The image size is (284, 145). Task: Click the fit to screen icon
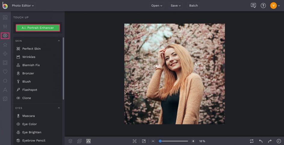click(x=134, y=141)
